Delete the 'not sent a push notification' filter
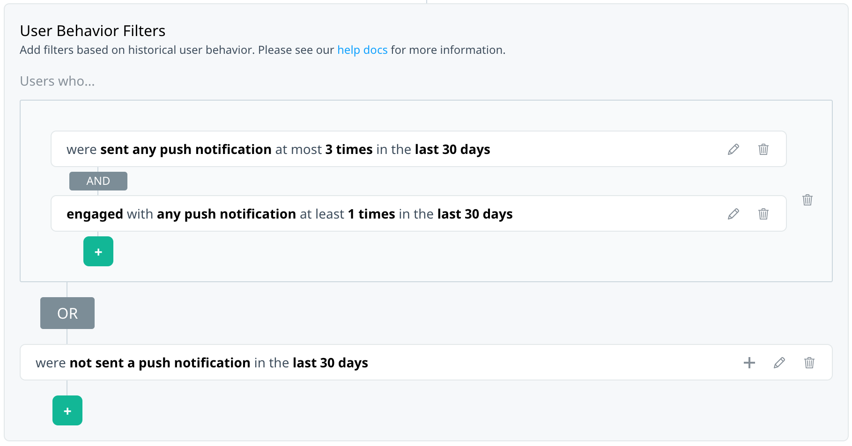852x446 pixels. click(x=809, y=363)
